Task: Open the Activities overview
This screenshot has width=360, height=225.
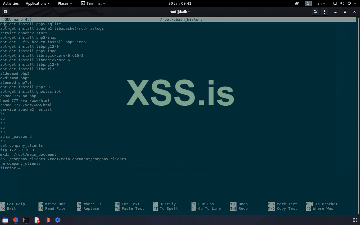Action: click(x=11, y=3)
